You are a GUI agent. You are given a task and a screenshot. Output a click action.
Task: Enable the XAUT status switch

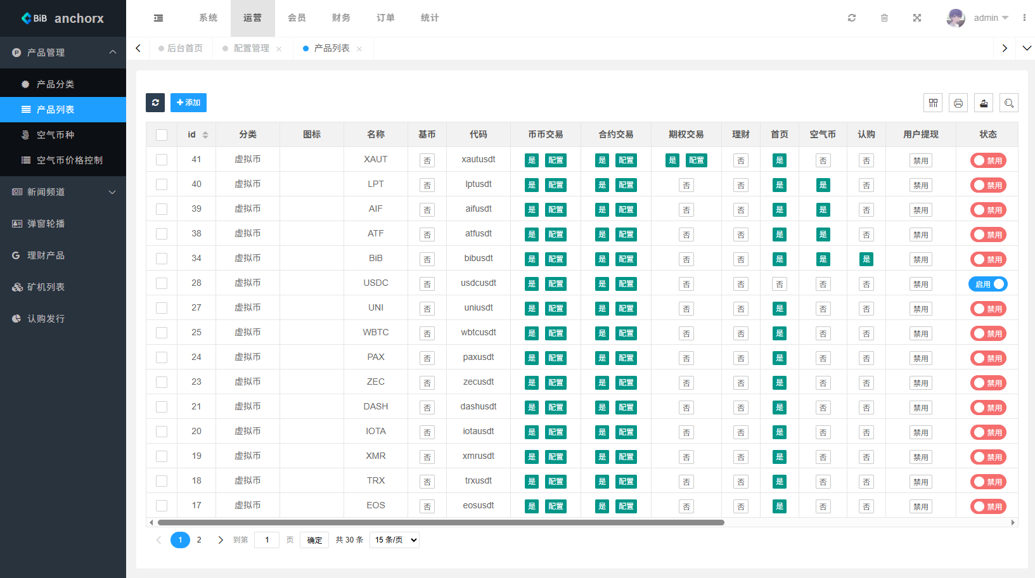(987, 160)
